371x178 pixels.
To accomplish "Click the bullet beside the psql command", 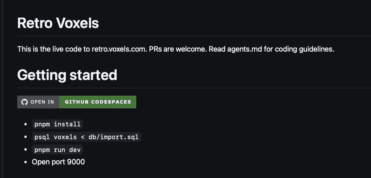I will pyautogui.click(x=26, y=137).
